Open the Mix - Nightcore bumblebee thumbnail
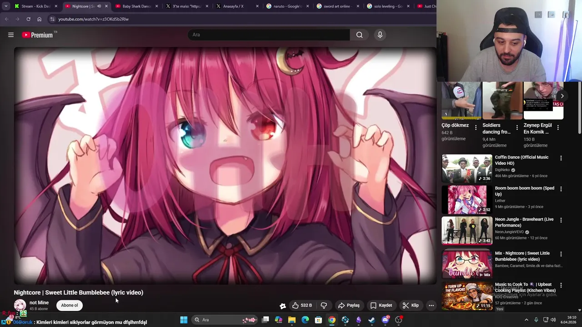The height and width of the screenshot is (327, 582). click(467, 264)
